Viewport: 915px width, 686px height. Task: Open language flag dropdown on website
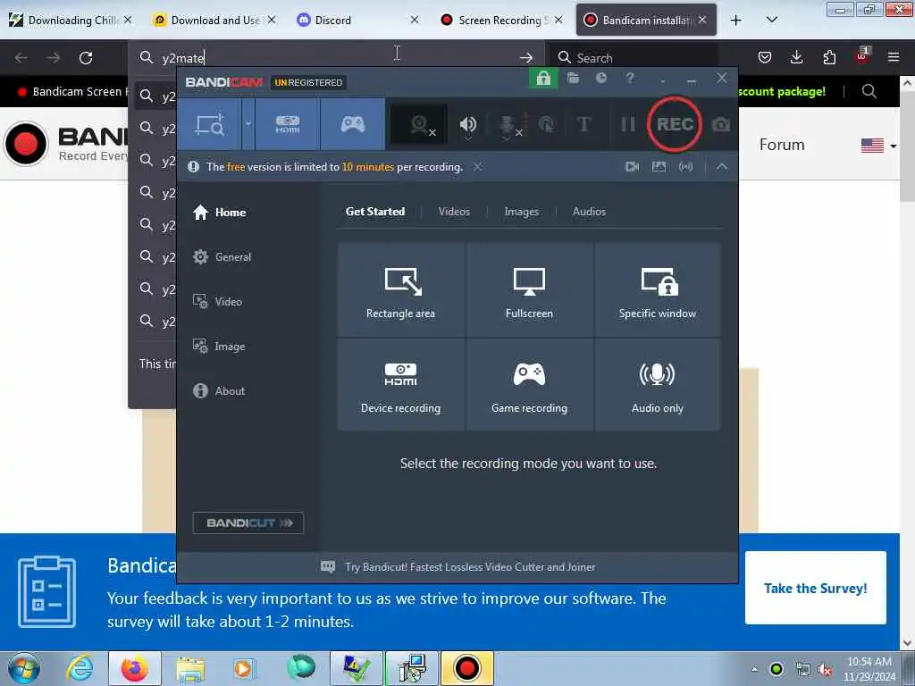(x=879, y=146)
